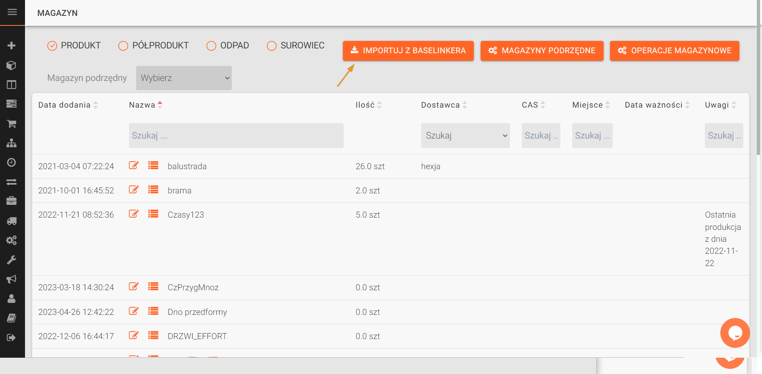Image resolution: width=762 pixels, height=374 pixels.
Task: Select the PRODUKT radio button
Action: (52, 46)
